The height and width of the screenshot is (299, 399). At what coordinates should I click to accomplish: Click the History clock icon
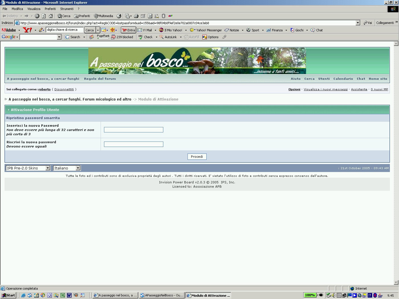[x=119, y=16]
